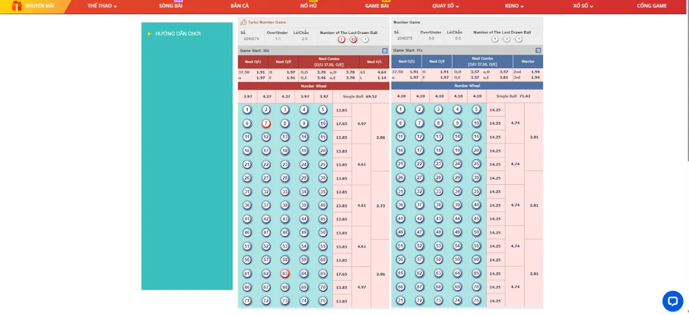Select ball 1 in the Turbo number wheel
This screenshot has height=315, width=689.
[247, 110]
